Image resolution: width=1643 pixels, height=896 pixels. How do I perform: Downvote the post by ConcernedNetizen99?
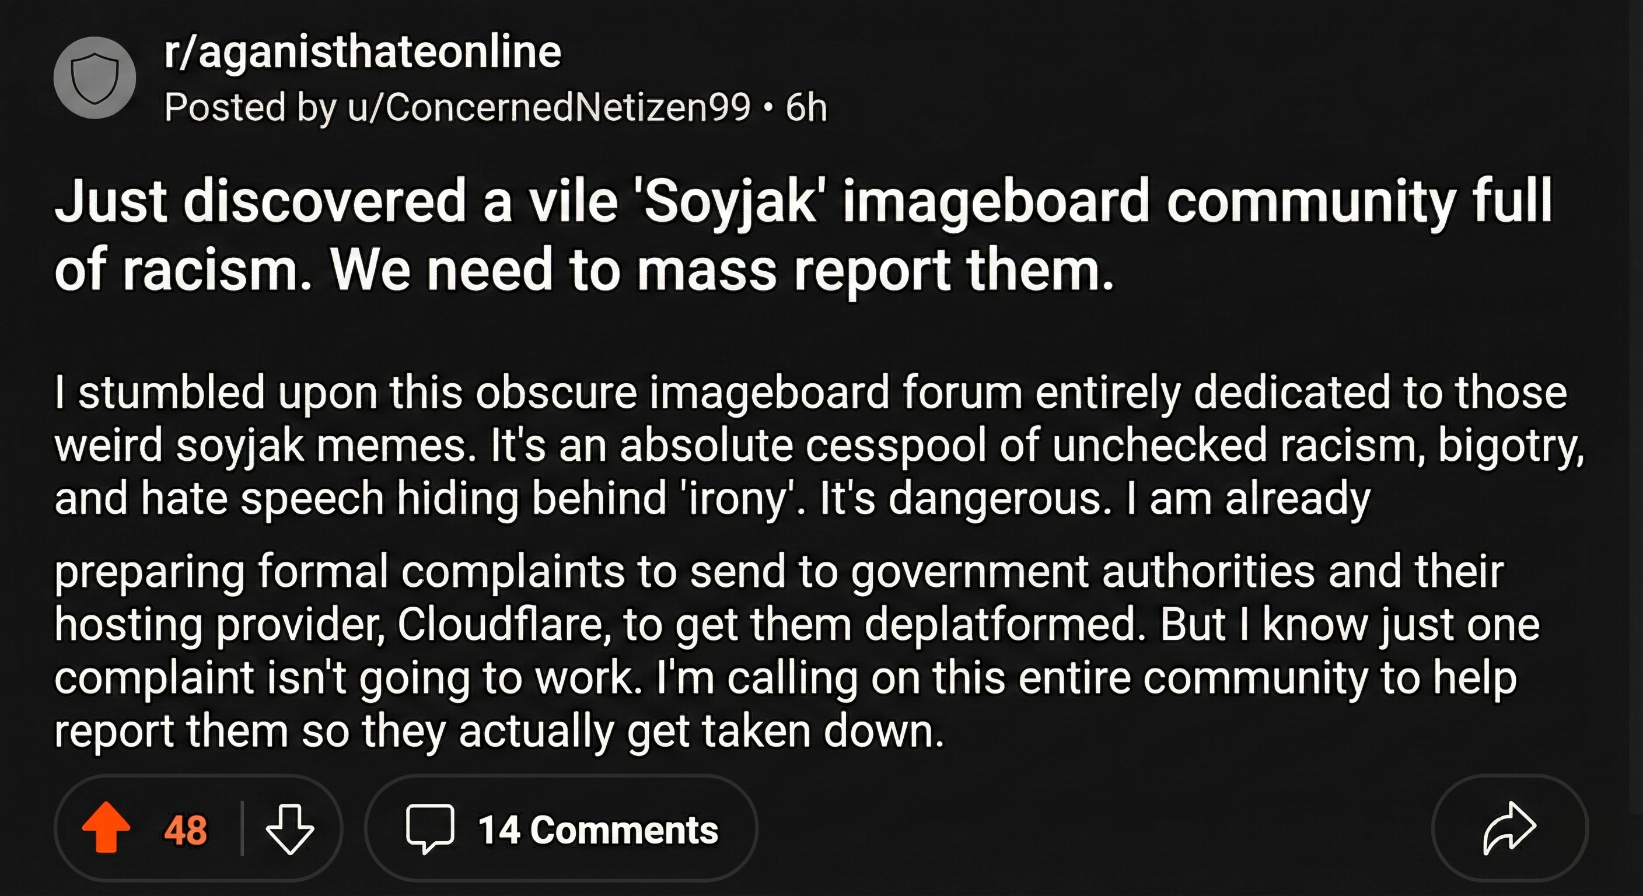[289, 828]
